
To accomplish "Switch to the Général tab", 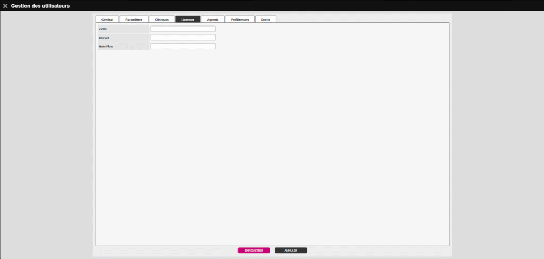I will 107,19.
